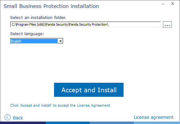
Task: Close the Small Business Protection installer
Action: point(173,4)
